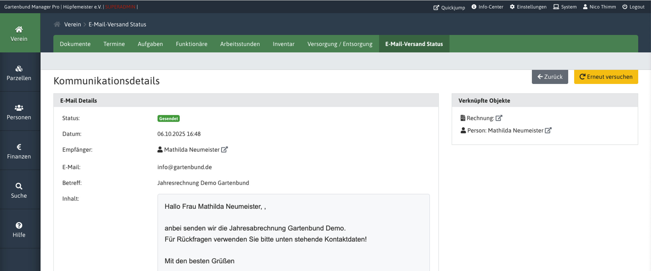Screen dimensions: 651x271
Task: Open the Funktionäre tab
Action: click(191, 44)
